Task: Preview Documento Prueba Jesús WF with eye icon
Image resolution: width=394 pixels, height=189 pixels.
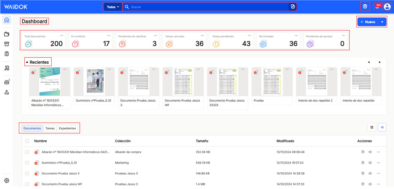Action: pyautogui.click(x=370, y=184)
